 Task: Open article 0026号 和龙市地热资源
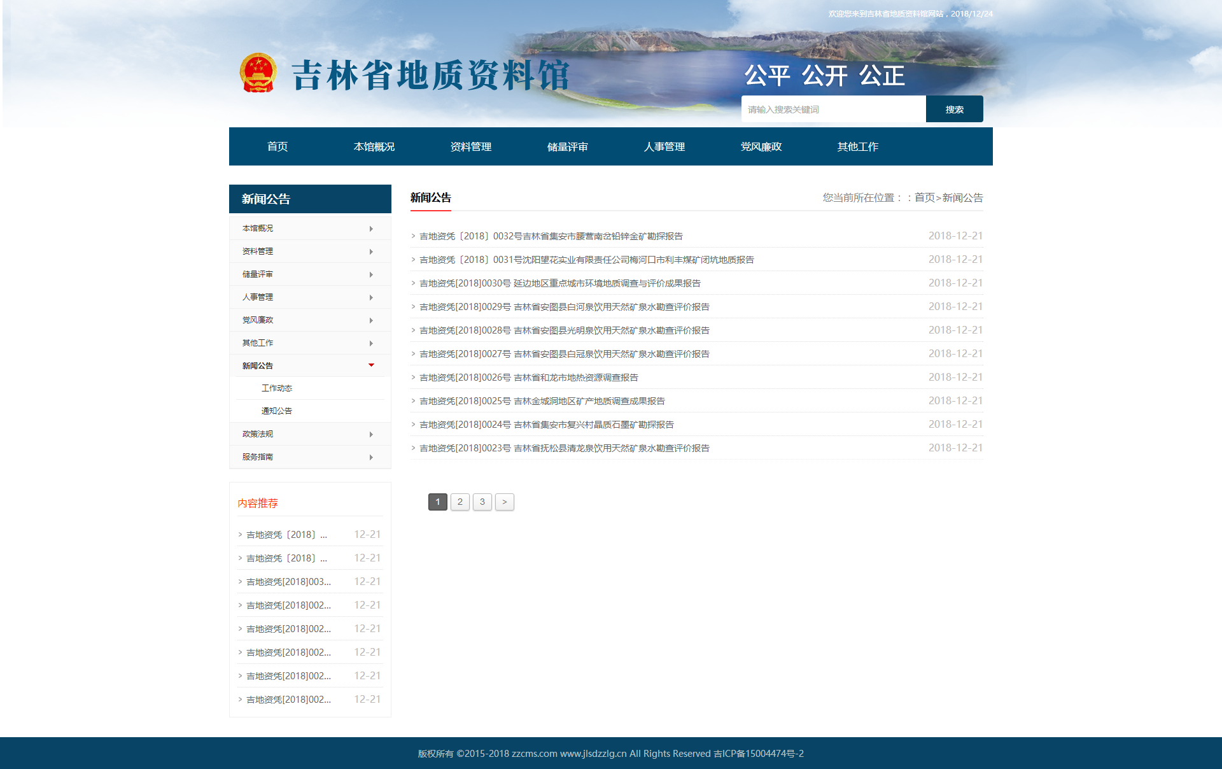coord(529,377)
